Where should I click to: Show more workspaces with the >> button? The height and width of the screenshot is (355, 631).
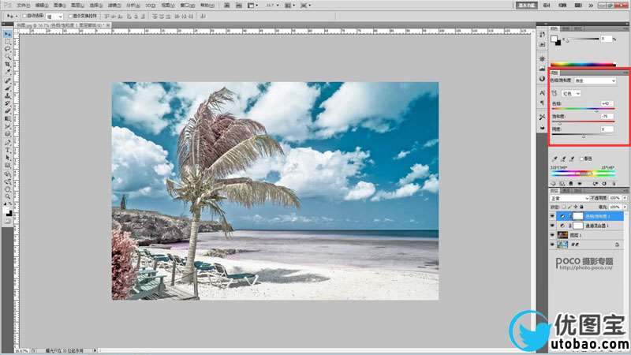pos(590,6)
